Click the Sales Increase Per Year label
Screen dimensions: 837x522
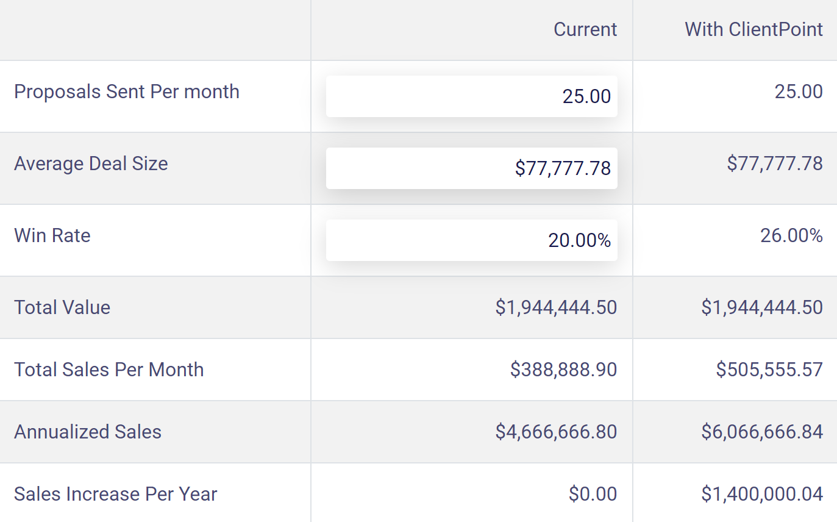pos(115,494)
